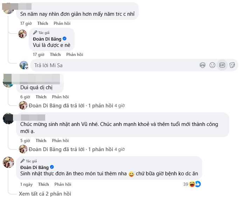239x197 pixels.
Task: Click commenter avatar on 'Dui quá dị chị'
Action: tap(8, 83)
